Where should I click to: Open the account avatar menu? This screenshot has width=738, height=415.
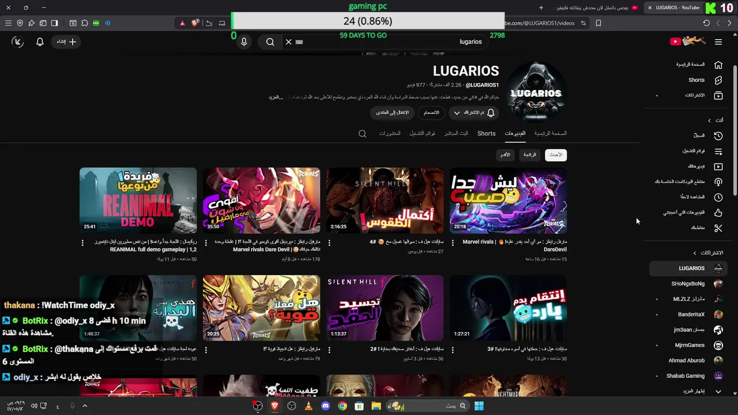point(18,41)
